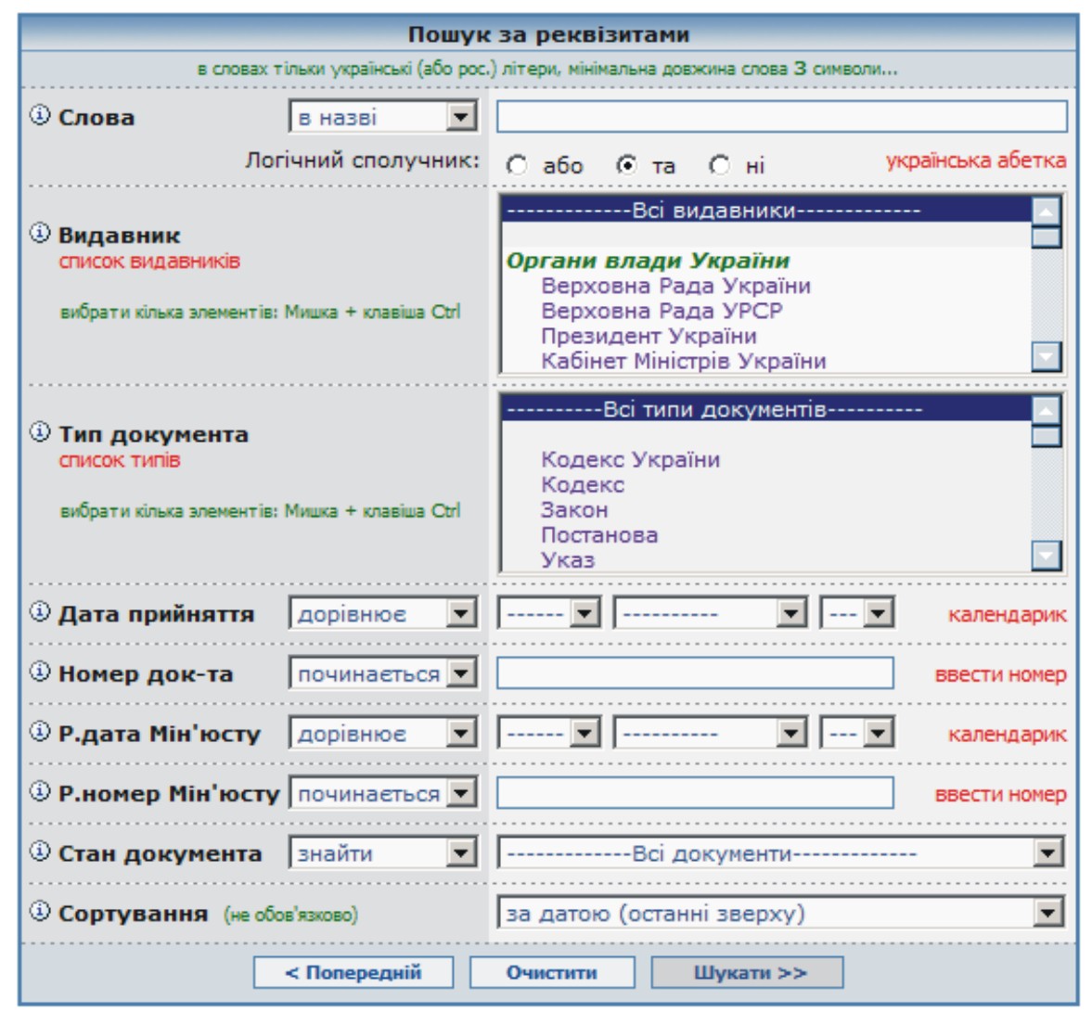Open Дата прийняття 'дорівнює' condition dropdown
Screen dimensions: 1092x1012
(383, 614)
